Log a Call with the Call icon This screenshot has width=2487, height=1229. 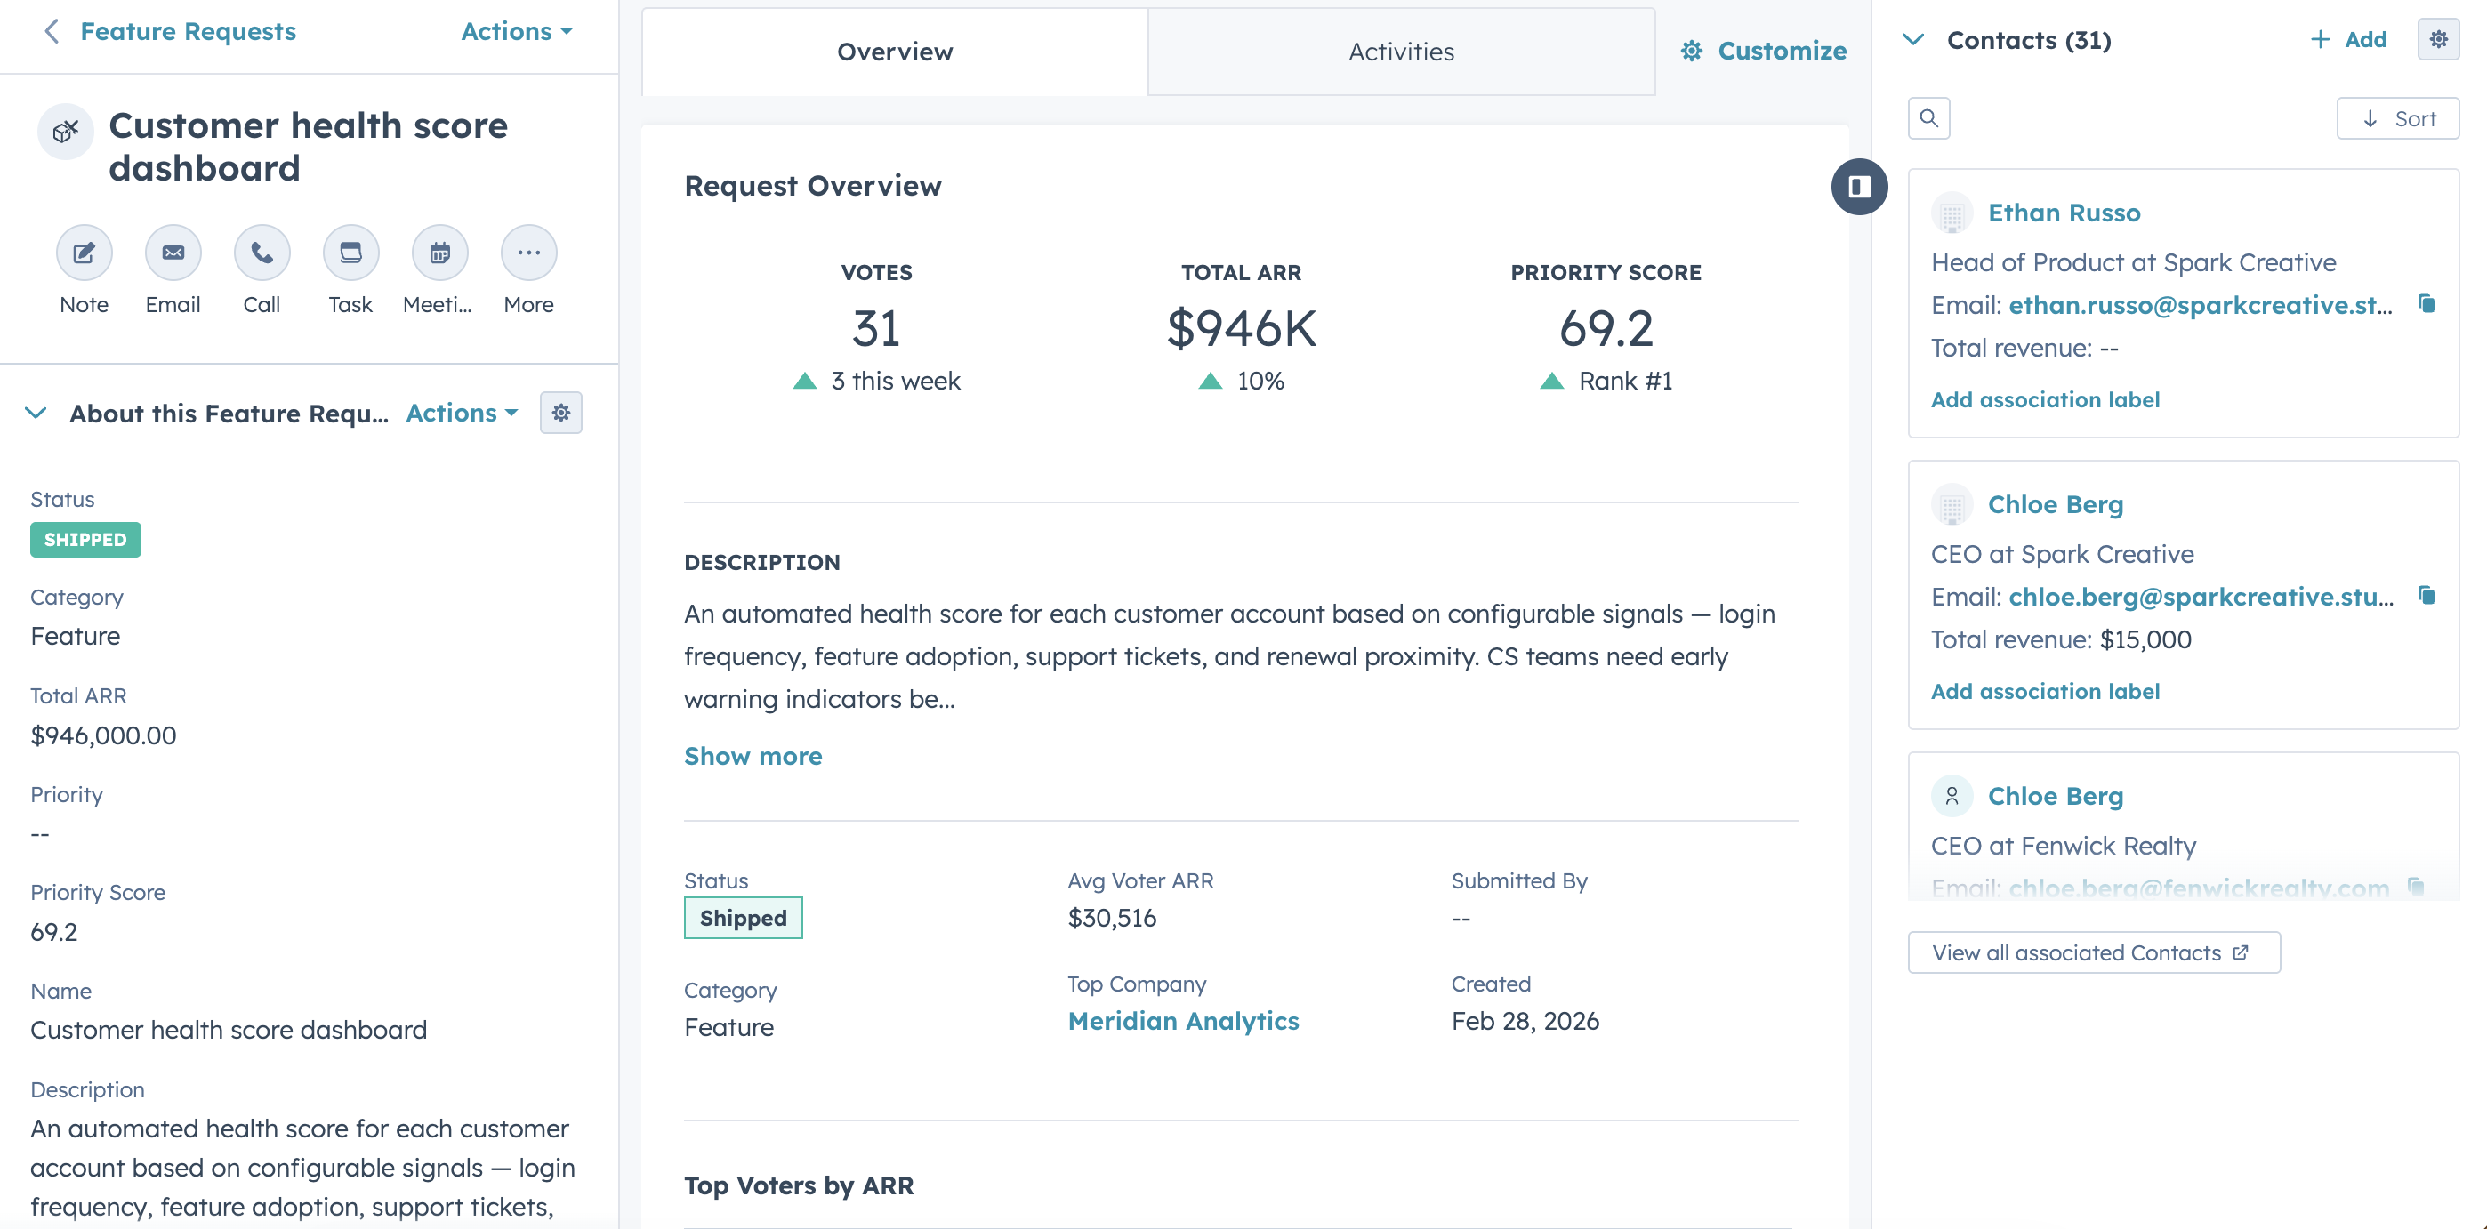pos(261,252)
